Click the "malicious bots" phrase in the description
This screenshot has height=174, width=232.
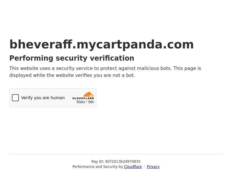tap(154, 68)
